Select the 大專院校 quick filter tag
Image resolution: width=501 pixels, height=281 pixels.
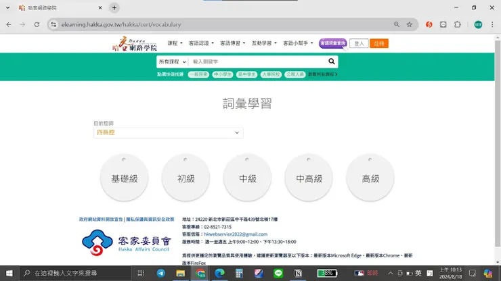(271, 74)
